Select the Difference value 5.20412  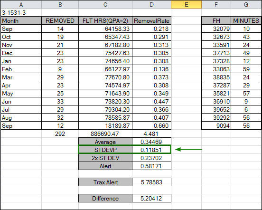pyautogui.click(x=151, y=198)
